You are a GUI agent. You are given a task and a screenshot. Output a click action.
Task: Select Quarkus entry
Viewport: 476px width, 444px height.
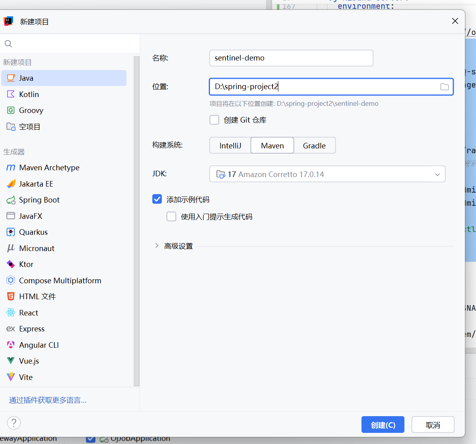click(64, 232)
